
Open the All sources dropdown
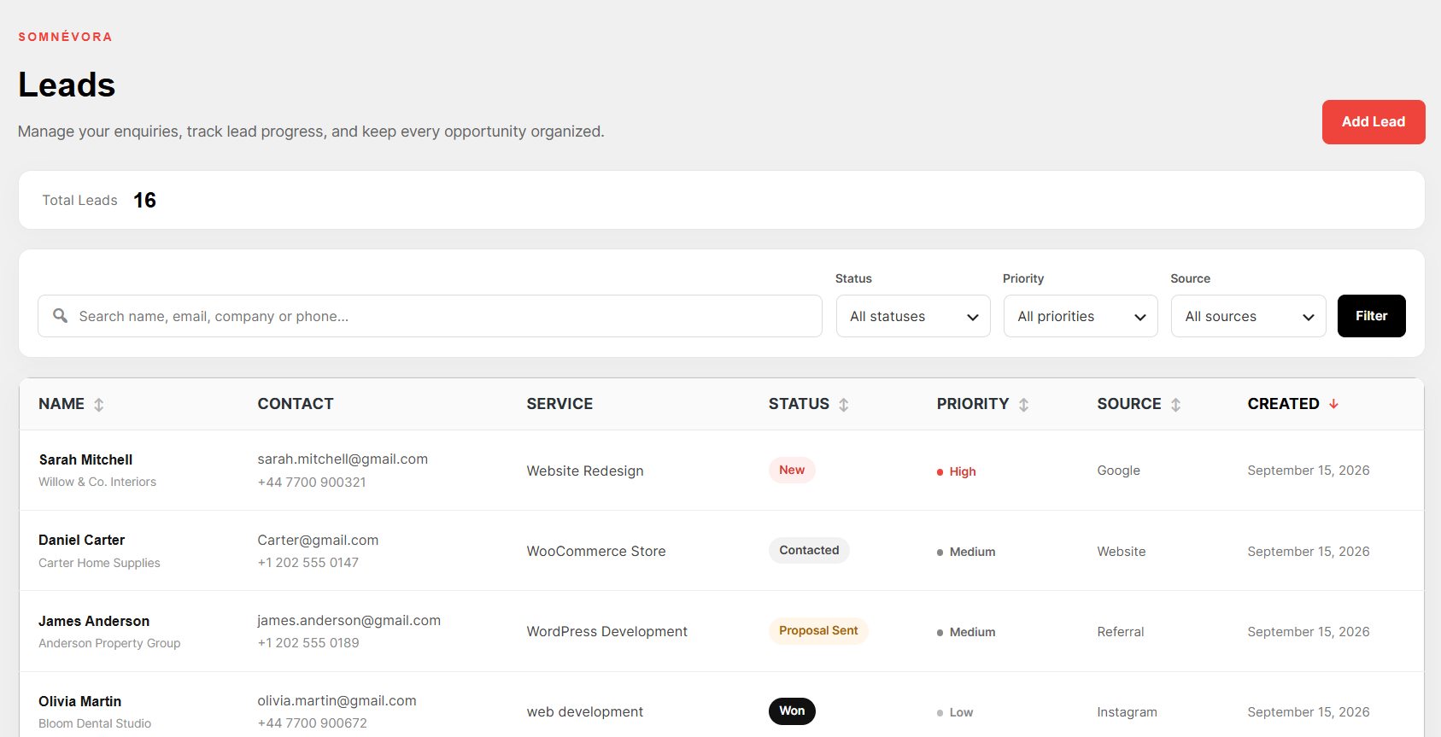pos(1248,316)
